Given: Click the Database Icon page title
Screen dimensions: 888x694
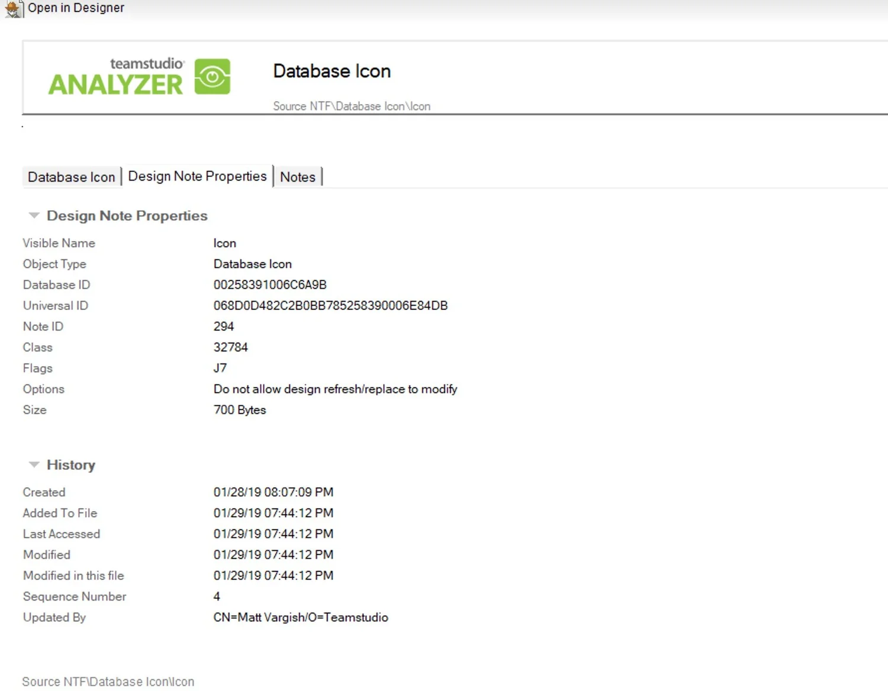Looking at the screenshot, I should 332,71.
